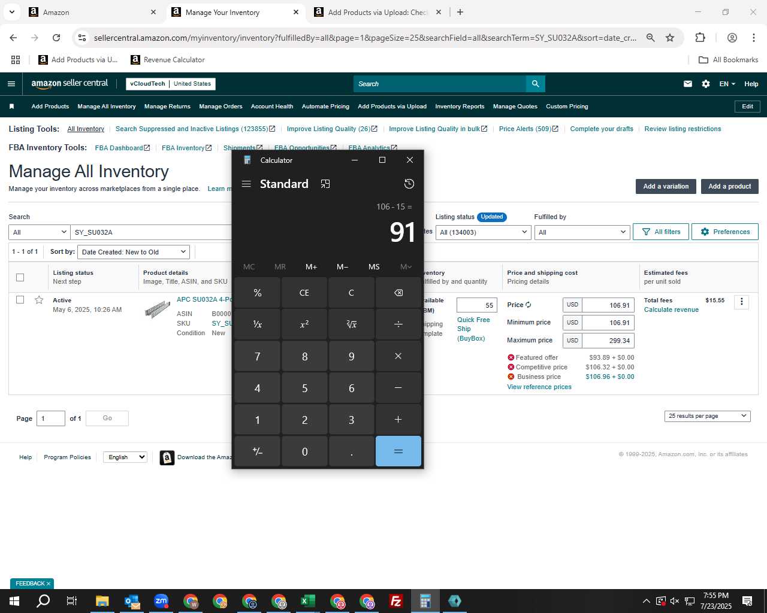Screen dimensions: 767x613
Task: Click the x squared key in Calculator
Action: (304, 324)
